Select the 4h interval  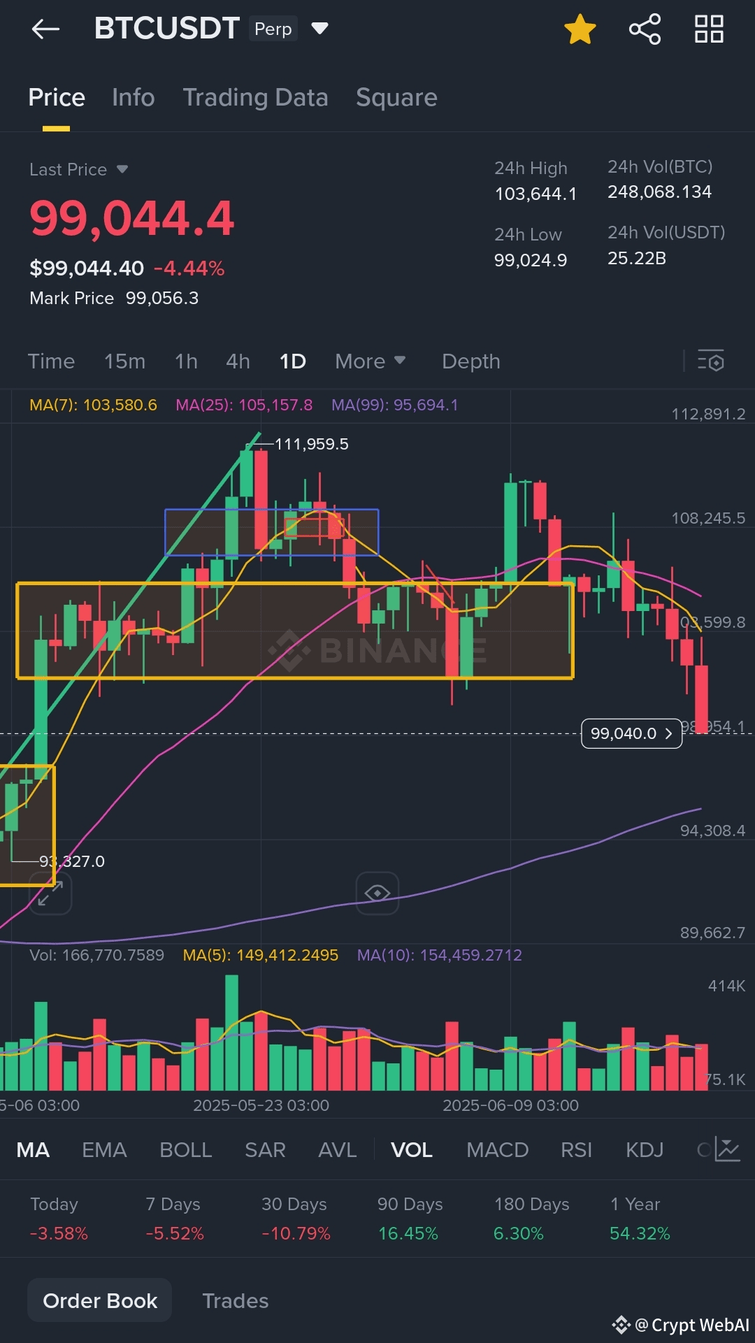(238, 361)
